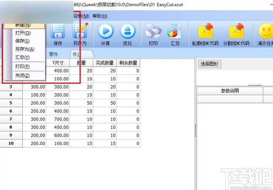The width and height of the screenshot is (273, 190).
Task: Click the vertical splitter handle between panels
Action: tap(195, 131)
